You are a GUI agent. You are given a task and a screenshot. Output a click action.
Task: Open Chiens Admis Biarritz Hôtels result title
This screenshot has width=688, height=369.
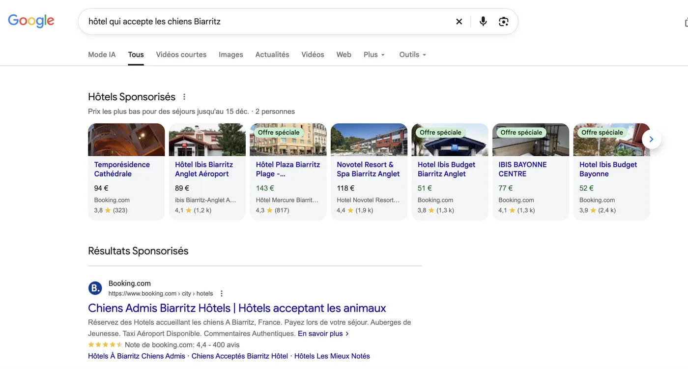tap(237, 308)
